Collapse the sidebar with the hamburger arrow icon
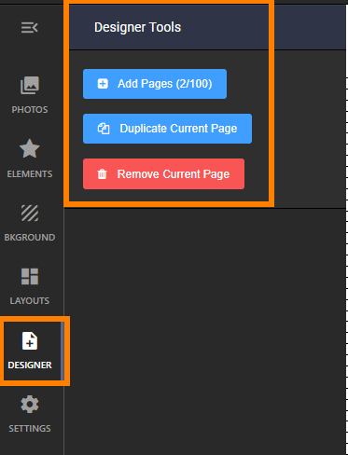Screen dimensions: 348x455 click(x=30, y=28)
